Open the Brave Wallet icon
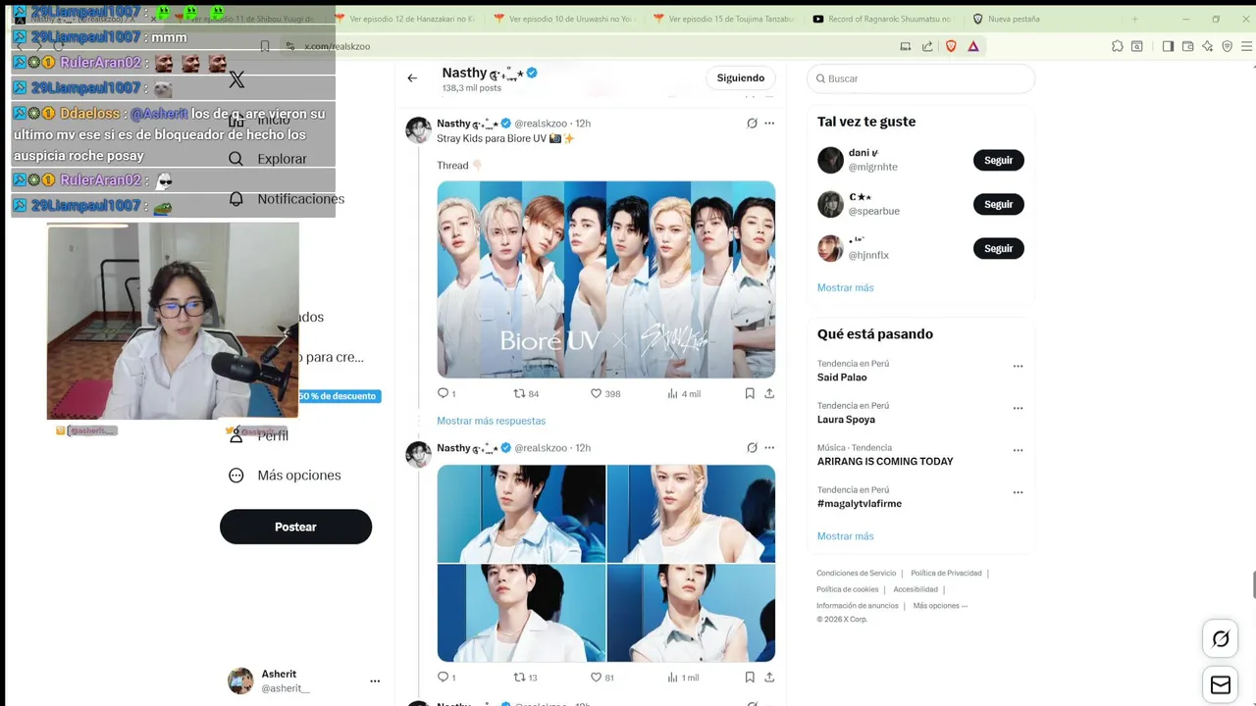Viewport: 1256px width, 706px height. (1187, 46)
